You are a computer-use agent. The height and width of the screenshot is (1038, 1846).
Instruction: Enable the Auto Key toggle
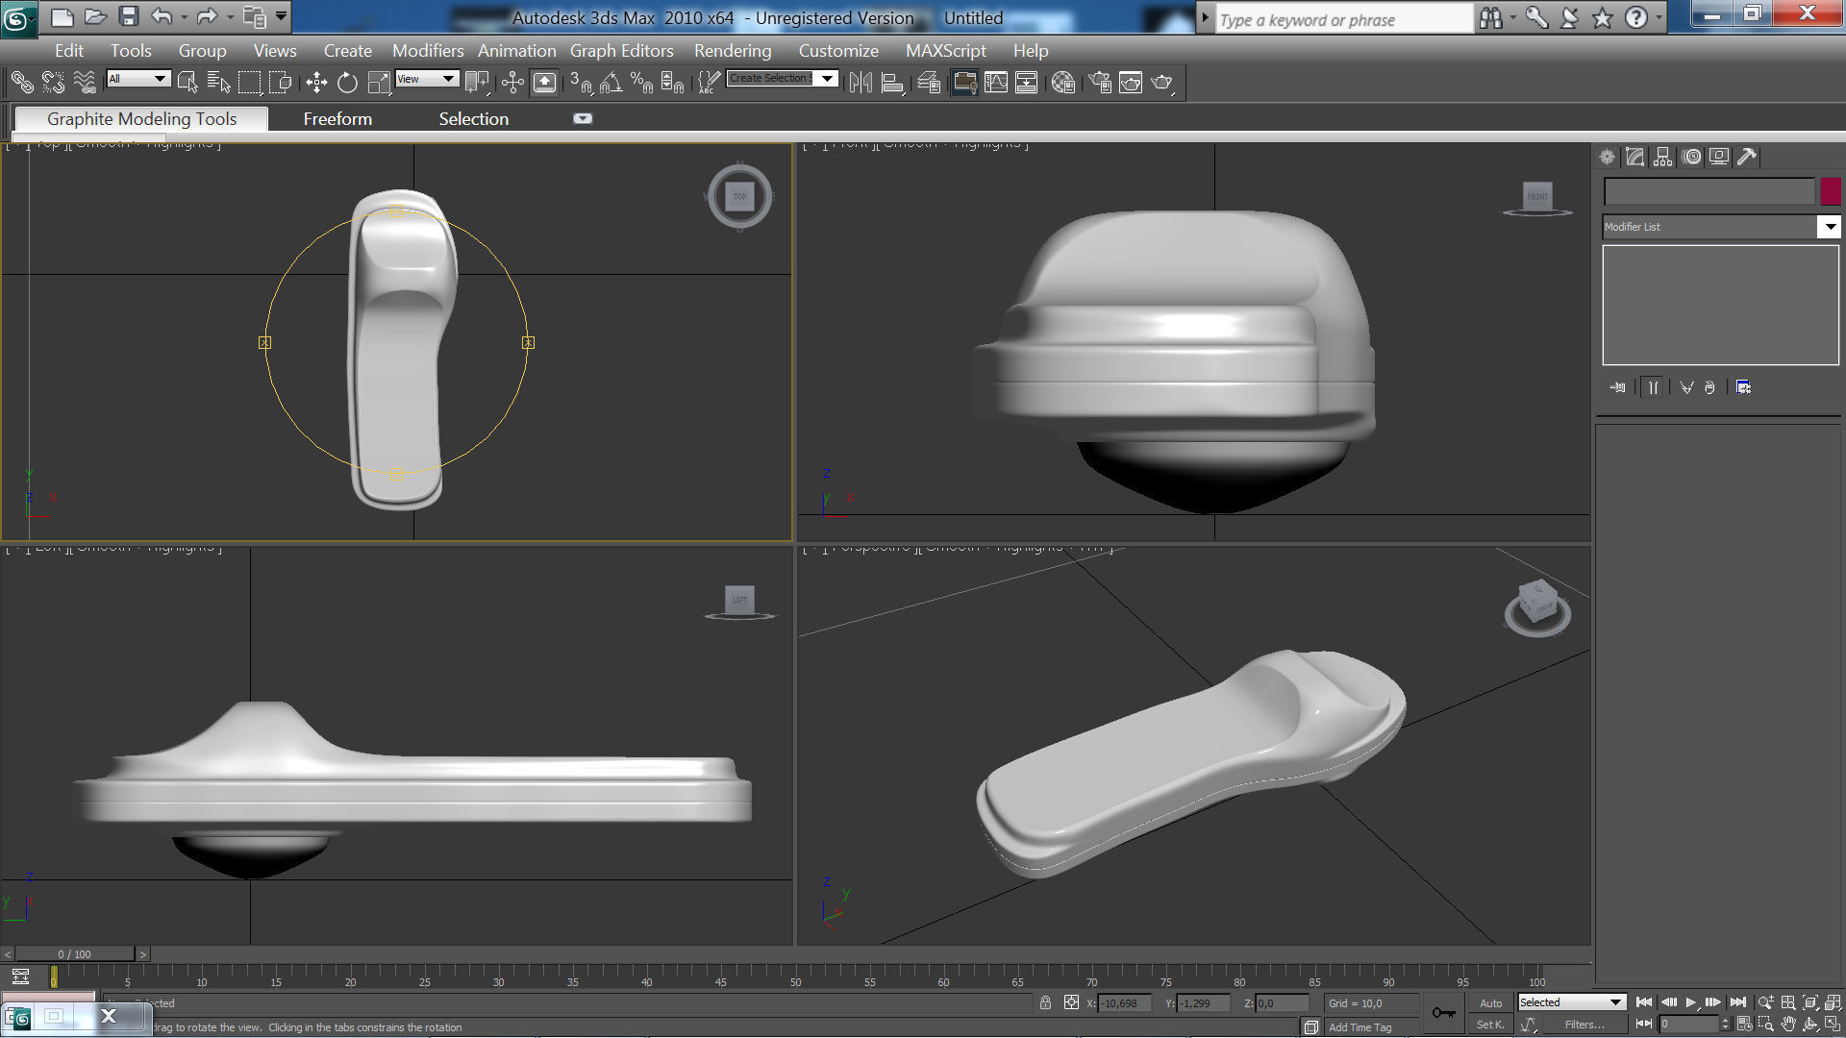point(1491,1002)
